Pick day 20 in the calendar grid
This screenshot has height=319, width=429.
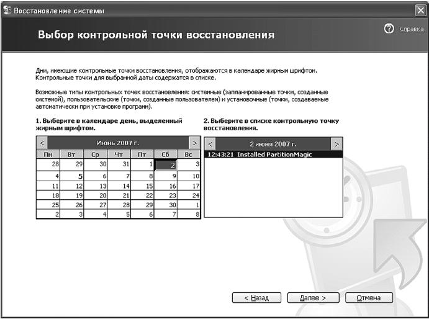[x=95, y=195]
